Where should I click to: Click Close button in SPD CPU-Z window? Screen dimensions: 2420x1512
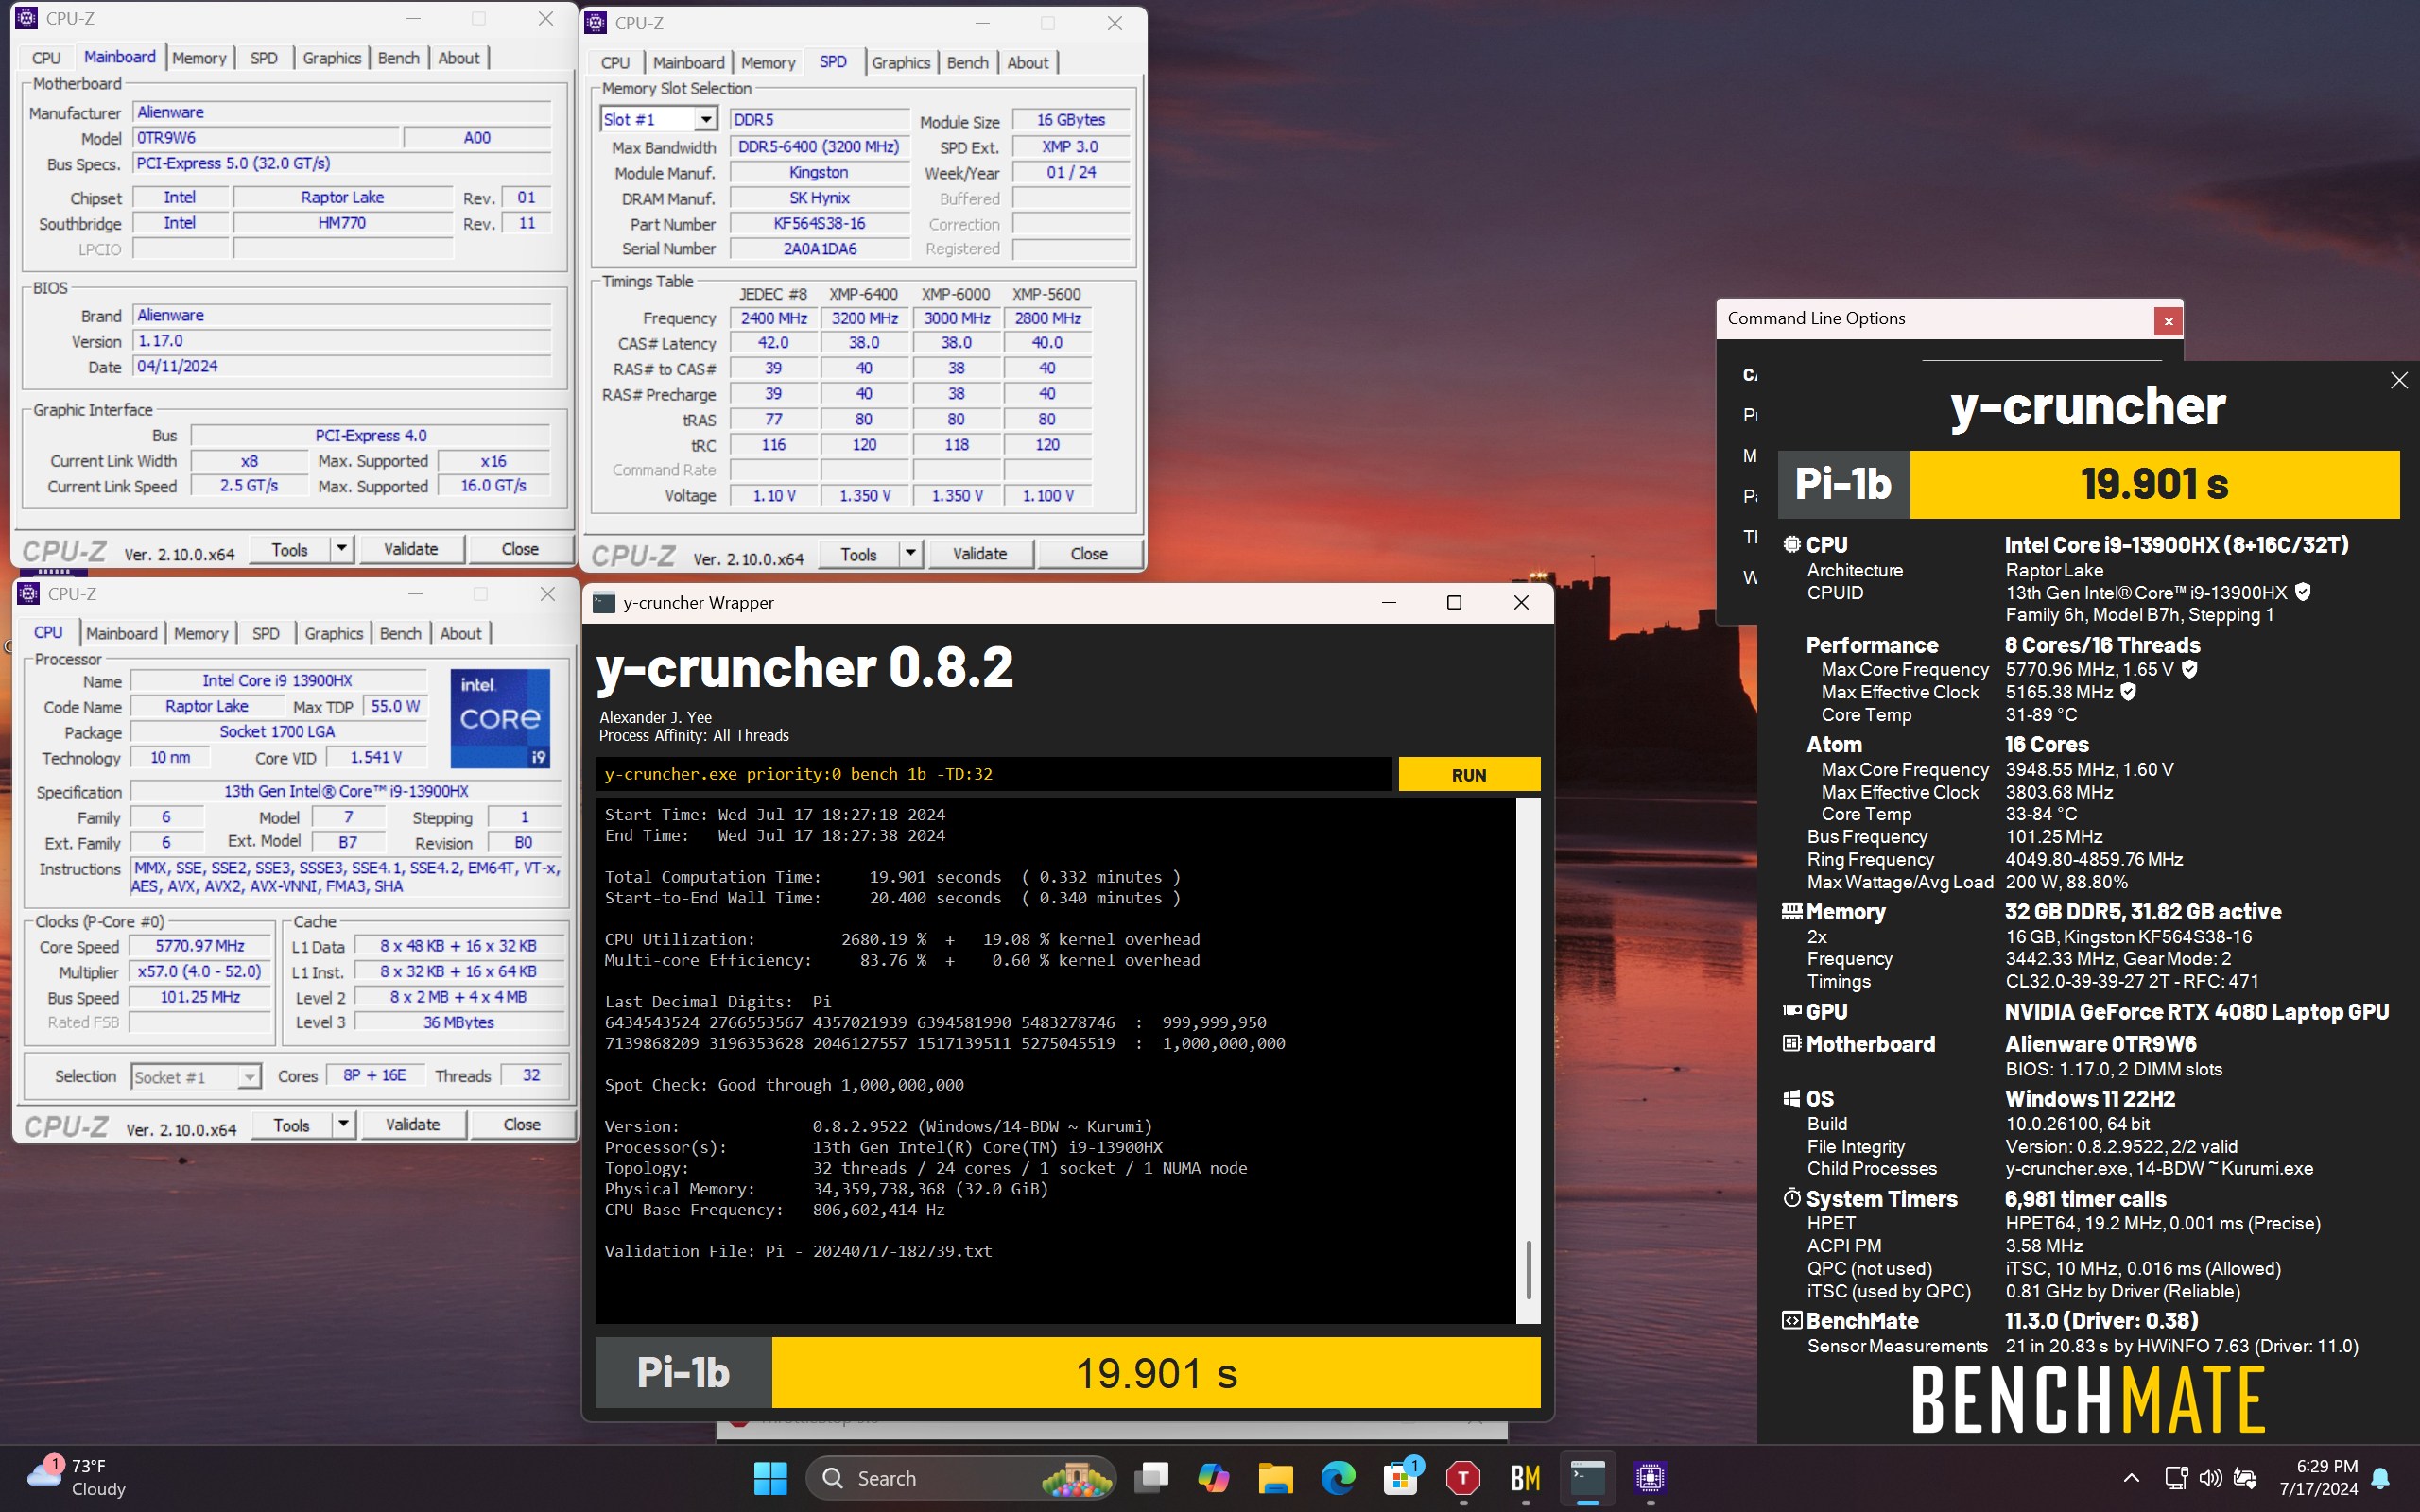(1088, 553)
